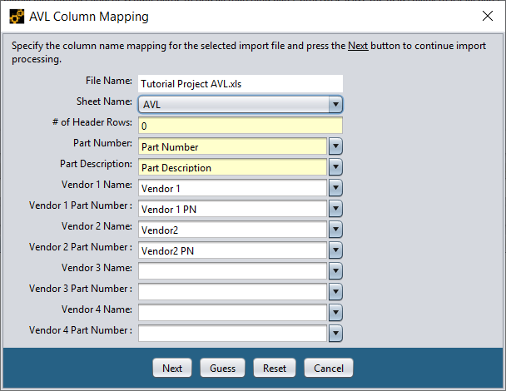This screenshot has height=391, width=506.
Task: Open Vendor 3 Part Number dropdown arrow
Action: [335, 291]
